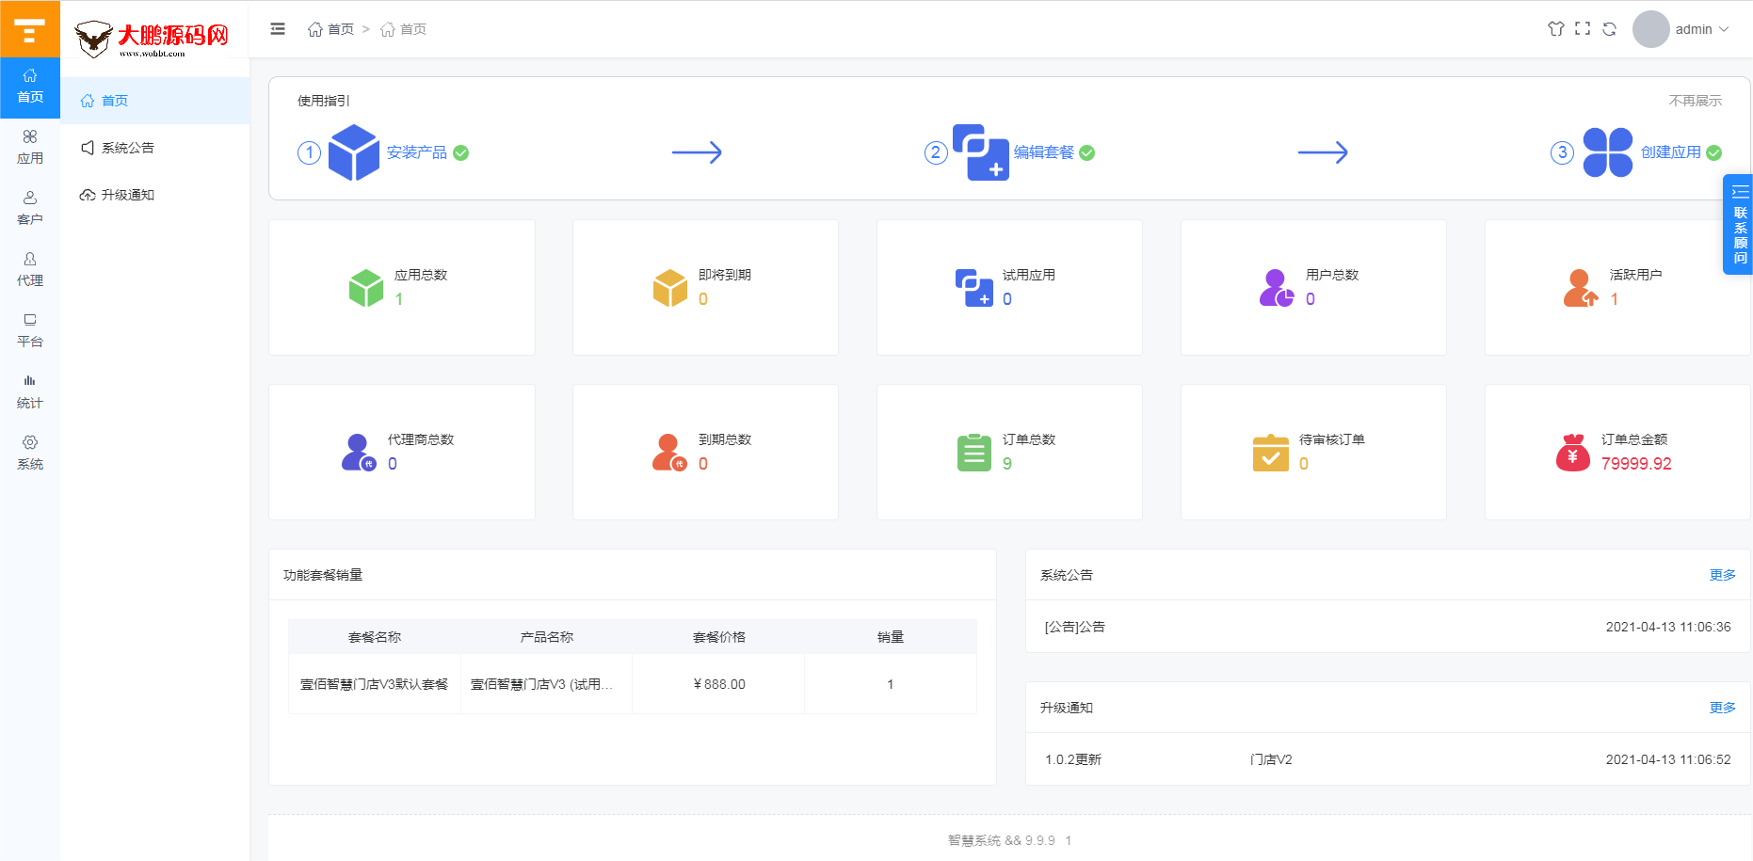The height and width of the screenshot is (861, 1753).
Task: Open 升级通知 from the sidebar menu
Action: pos(128,195)
